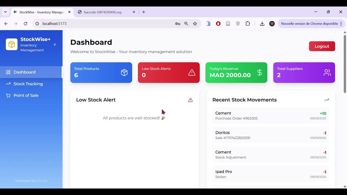The height and width of the screenshot is (195, 347).
Task: Click the Today's Revenue MAD 2000.00 card
Action: point(236,73)
